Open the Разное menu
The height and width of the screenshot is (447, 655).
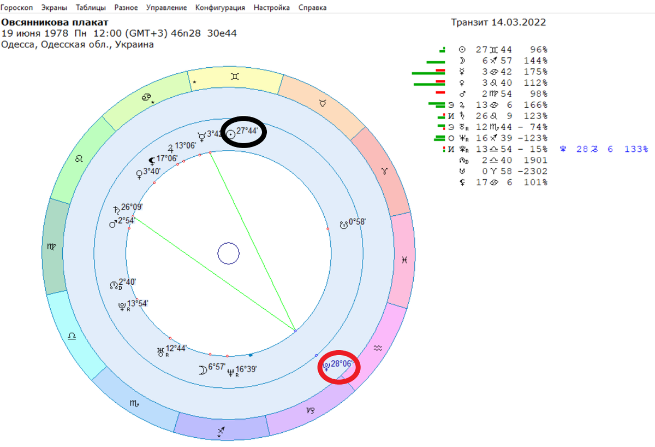[x=126, y=8]
